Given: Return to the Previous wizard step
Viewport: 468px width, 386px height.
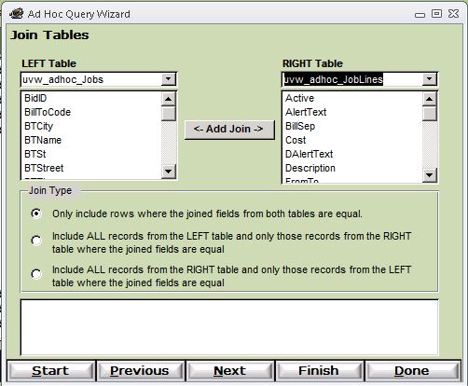Looking at the screenshot, I should coord(140,371).
